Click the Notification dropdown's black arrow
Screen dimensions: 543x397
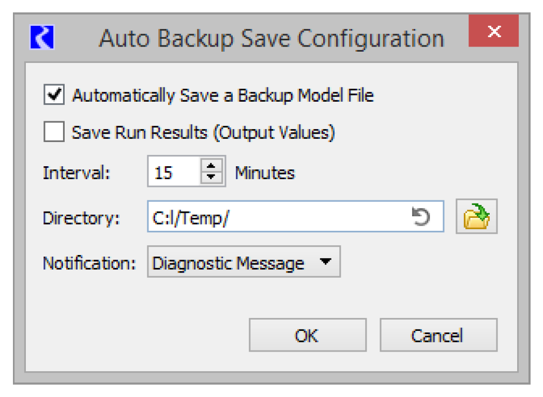point(325,262)
